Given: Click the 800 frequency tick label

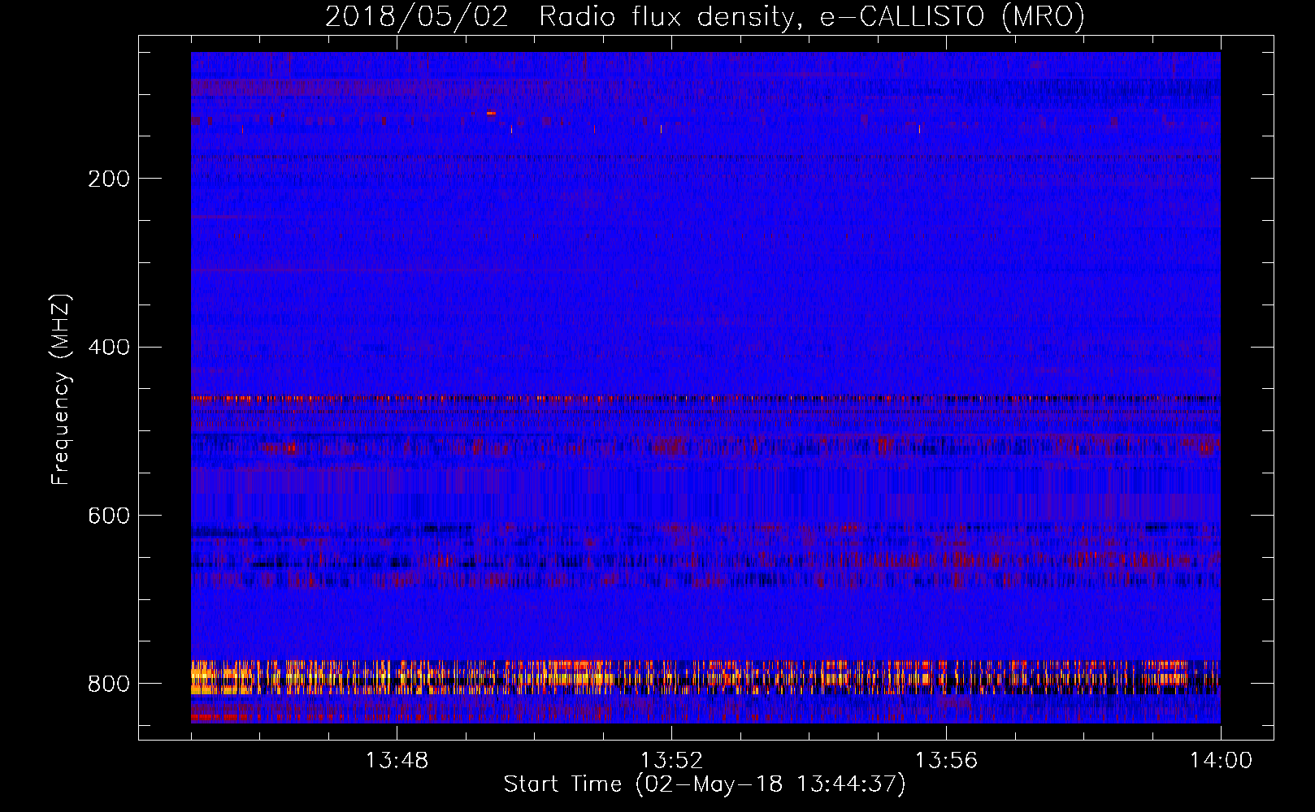Looking at the screenshot, I should point(109,684).
